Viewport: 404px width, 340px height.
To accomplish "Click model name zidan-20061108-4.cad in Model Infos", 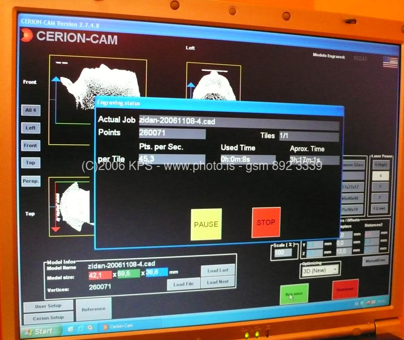I will tap(121, 265).
